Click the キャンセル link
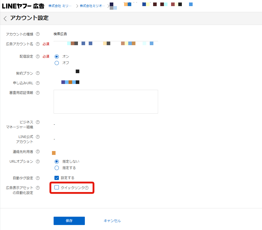This screenshot has height=230, width=262. (112, 221)
